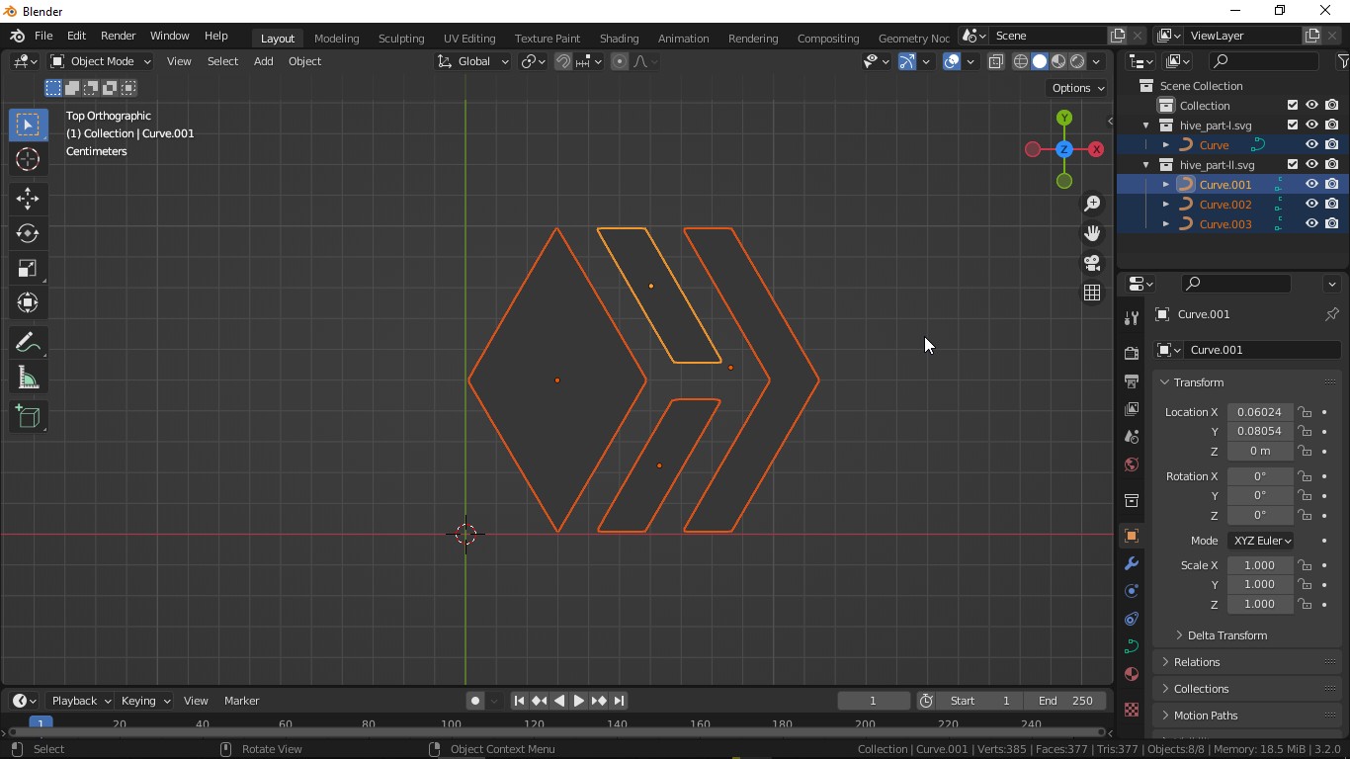Activate the Rotate tool
Screen dimensions: 1350x759
click(28, 233)
